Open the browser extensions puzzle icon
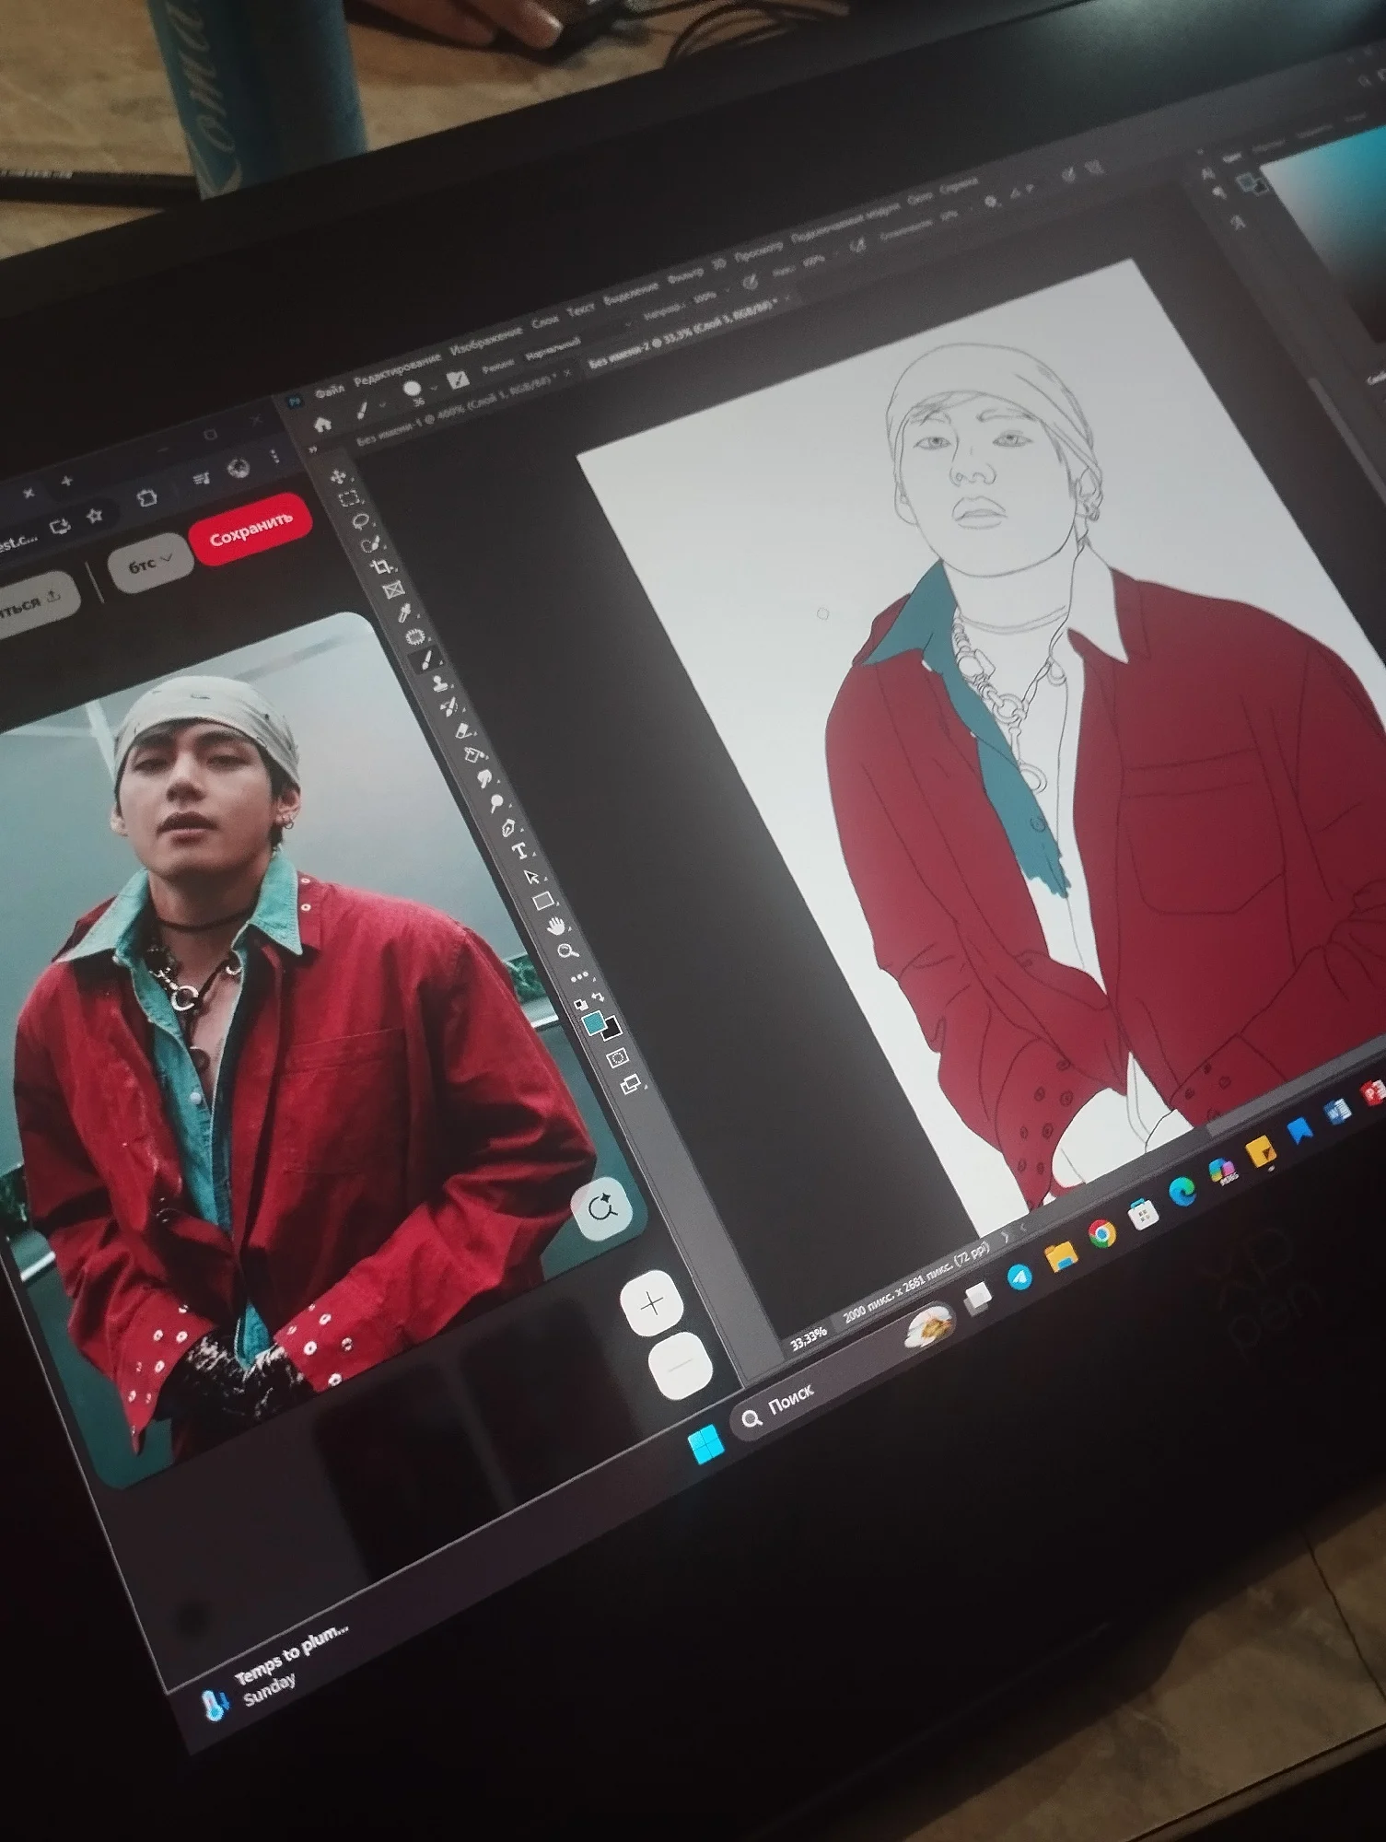Screen dimensions: 1386x1842 (147, 498)
